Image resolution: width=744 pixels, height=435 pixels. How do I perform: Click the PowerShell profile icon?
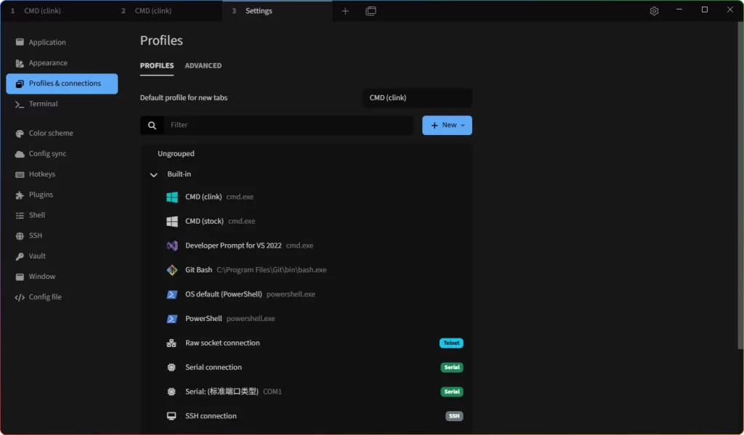pyautogui.click(x=171, y=319)
